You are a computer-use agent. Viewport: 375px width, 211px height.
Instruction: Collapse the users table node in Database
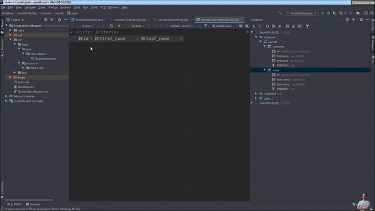pos(265,70)
